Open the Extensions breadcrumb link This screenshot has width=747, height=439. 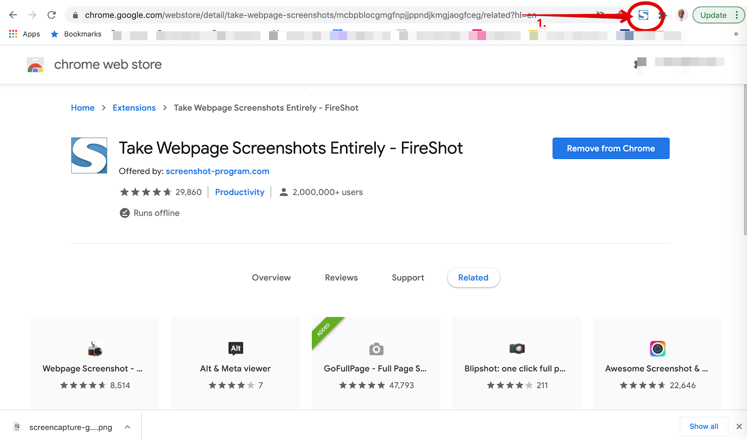134,108
